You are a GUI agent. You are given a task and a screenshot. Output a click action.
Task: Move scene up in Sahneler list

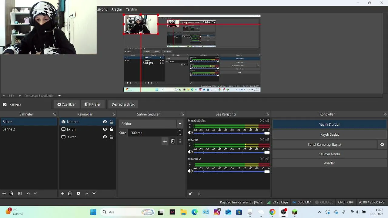(x=28, y=193)
